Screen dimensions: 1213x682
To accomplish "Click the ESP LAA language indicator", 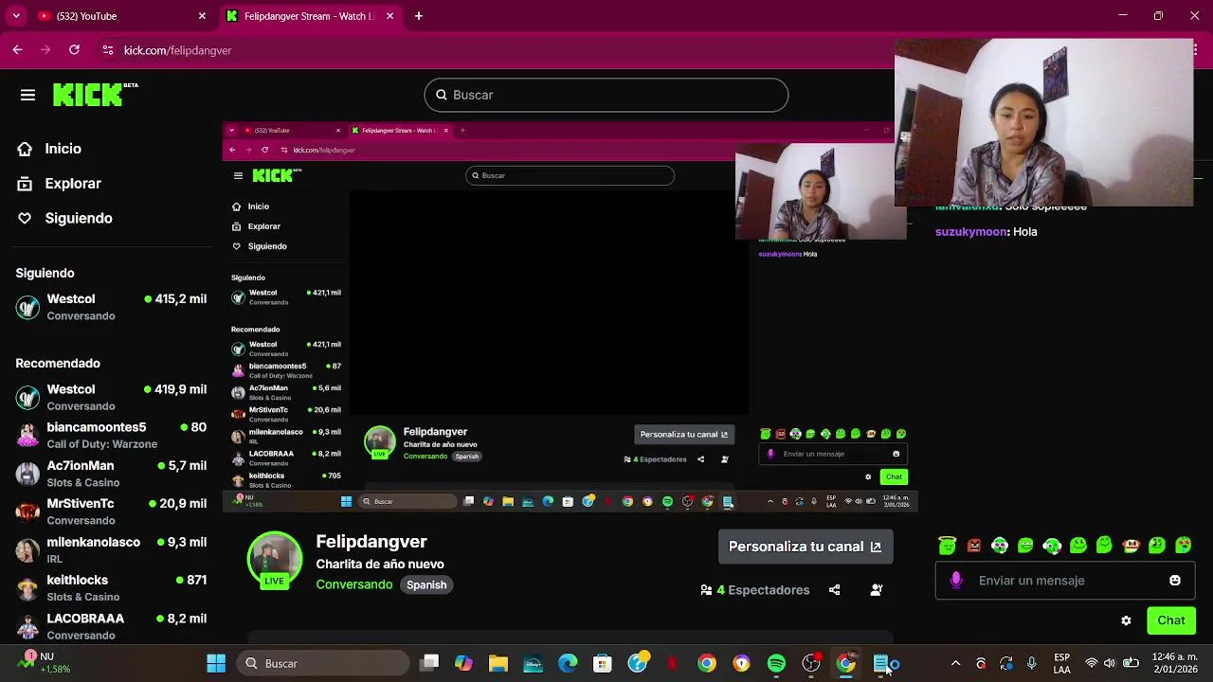I will click(1062, 663).
